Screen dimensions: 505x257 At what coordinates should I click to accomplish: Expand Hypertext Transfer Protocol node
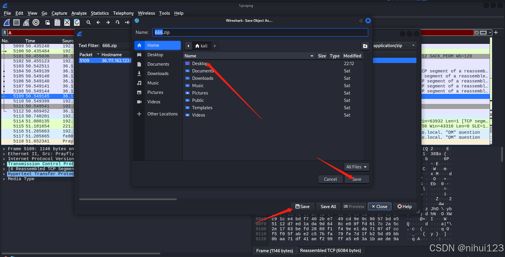tap(4, 174)
